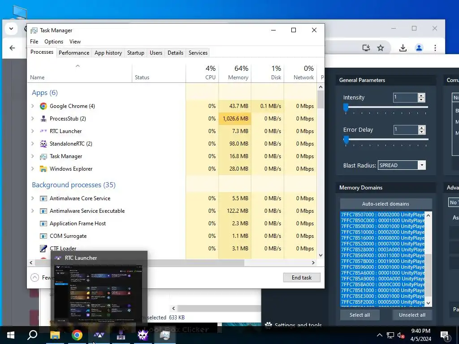This screenshot has height=344, width=459.
Task: Click the Task Manager row icon
Action: [43, 156]
